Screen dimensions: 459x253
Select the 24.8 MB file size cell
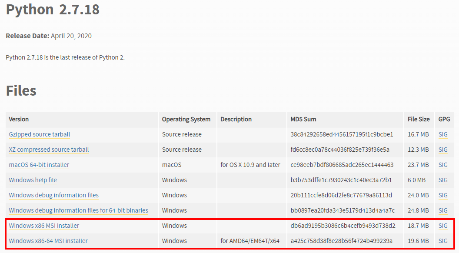click(418, 210)
